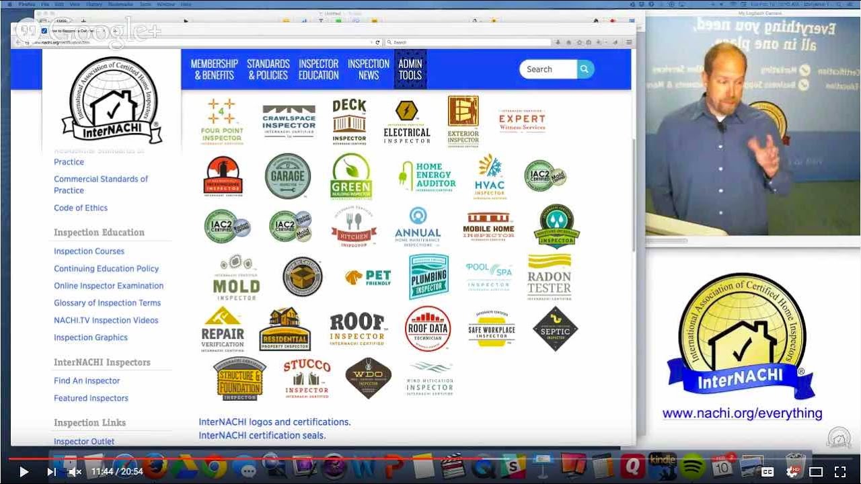Go to Continuing Education Policy
Viewport: 861px width, 484px height.
(106, 268)
